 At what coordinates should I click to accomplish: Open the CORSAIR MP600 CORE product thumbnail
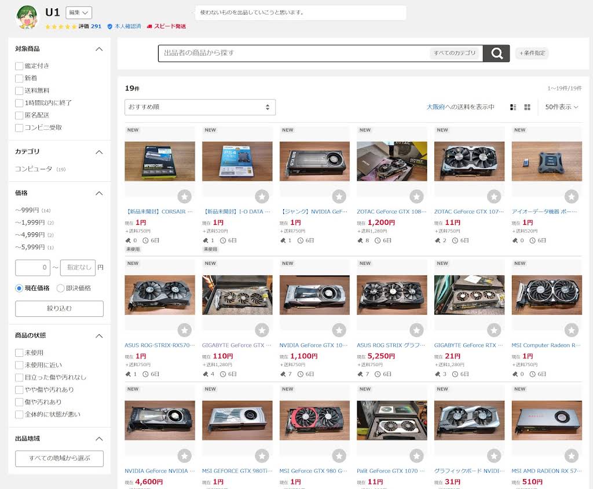click(x=160, y=161)
